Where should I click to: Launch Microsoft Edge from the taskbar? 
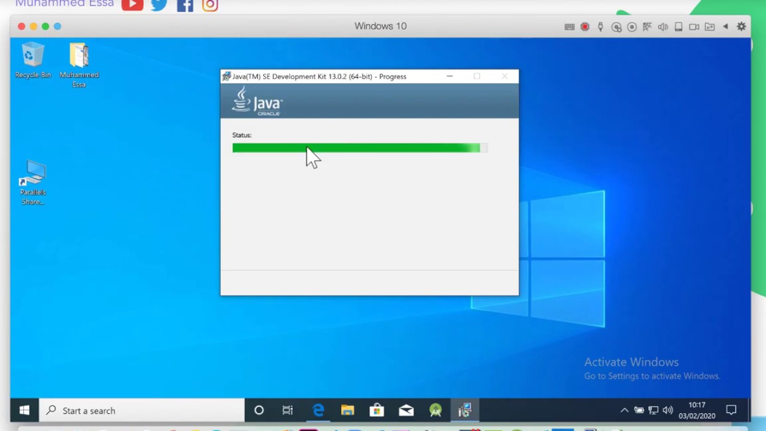[x=318, y=411]
